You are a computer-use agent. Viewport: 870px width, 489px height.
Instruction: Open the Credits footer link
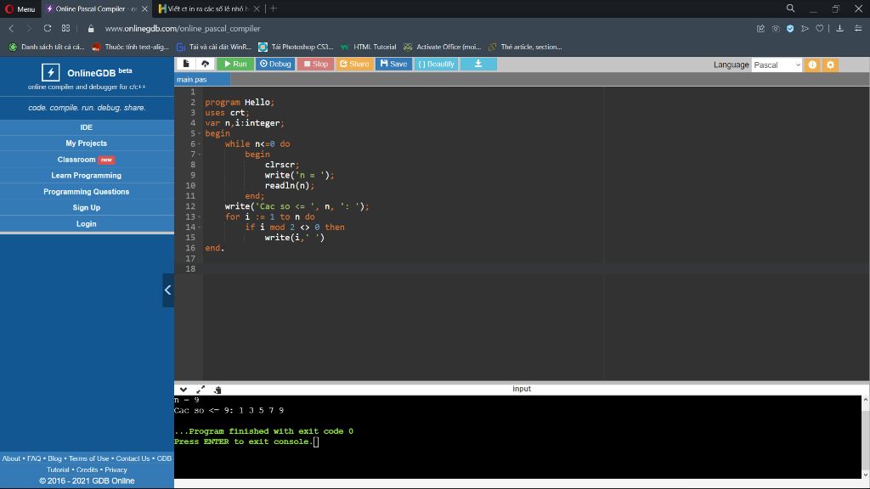[x=88, y=469]
